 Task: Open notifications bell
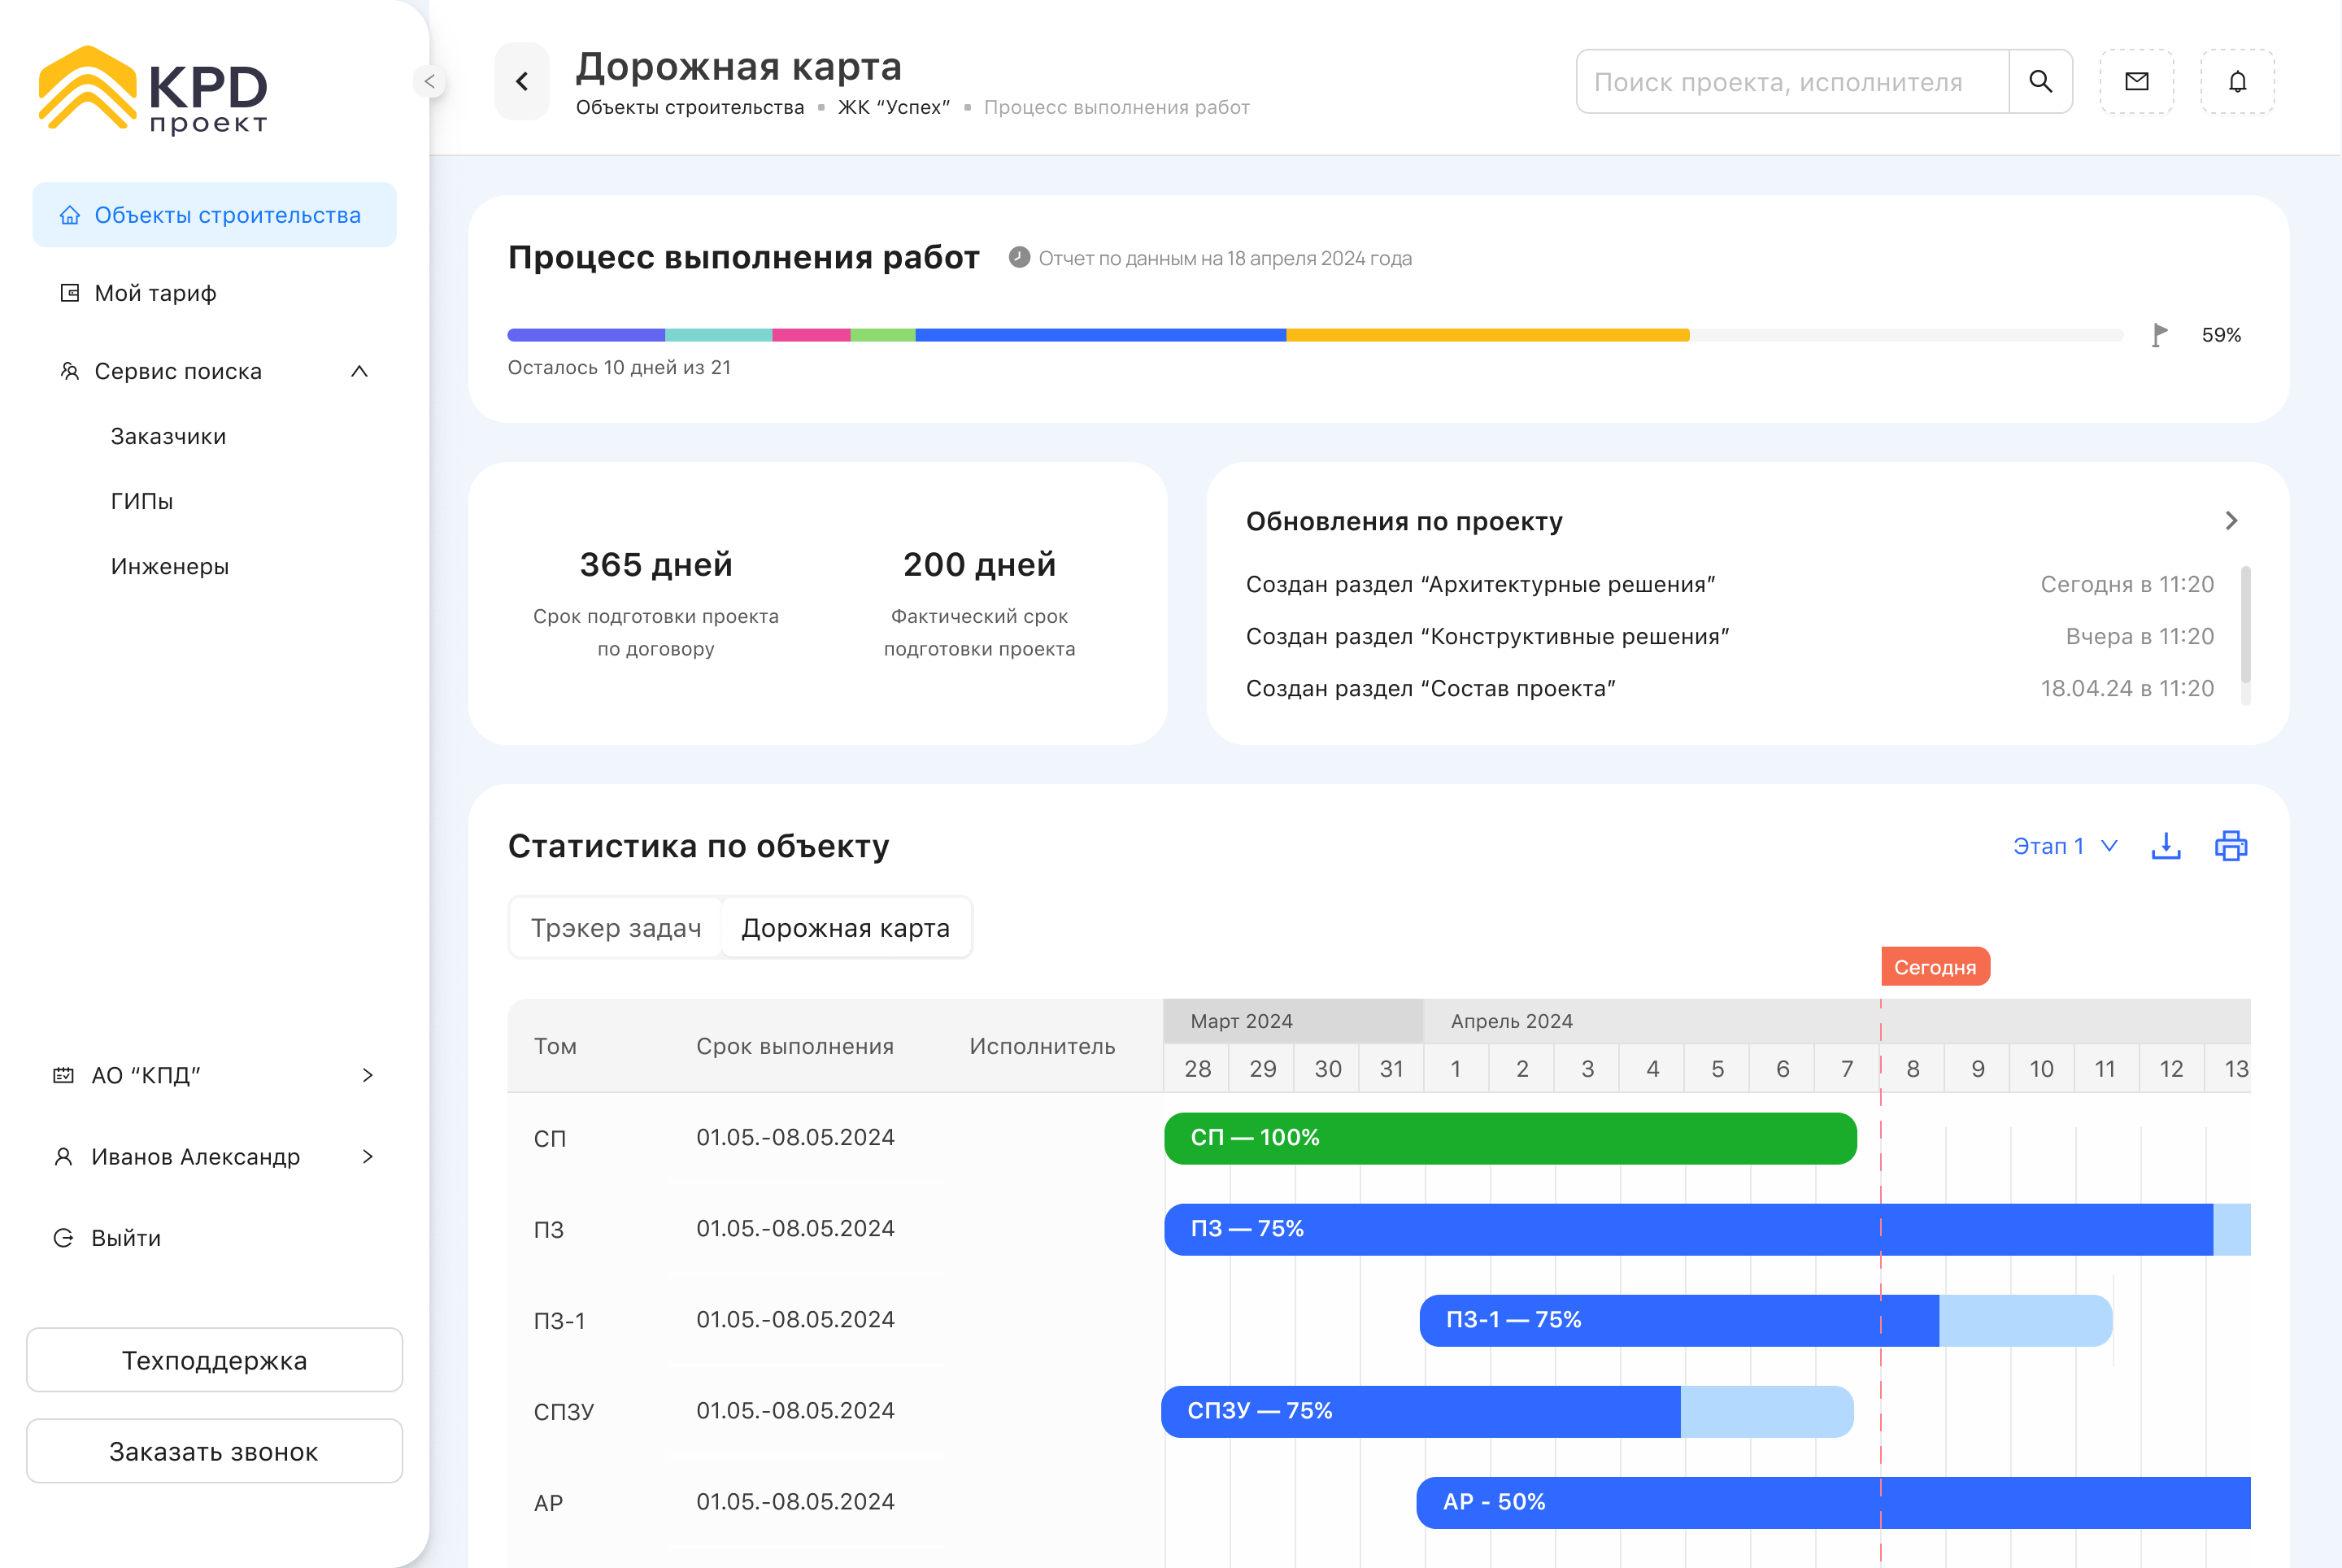coord(2238,81)
